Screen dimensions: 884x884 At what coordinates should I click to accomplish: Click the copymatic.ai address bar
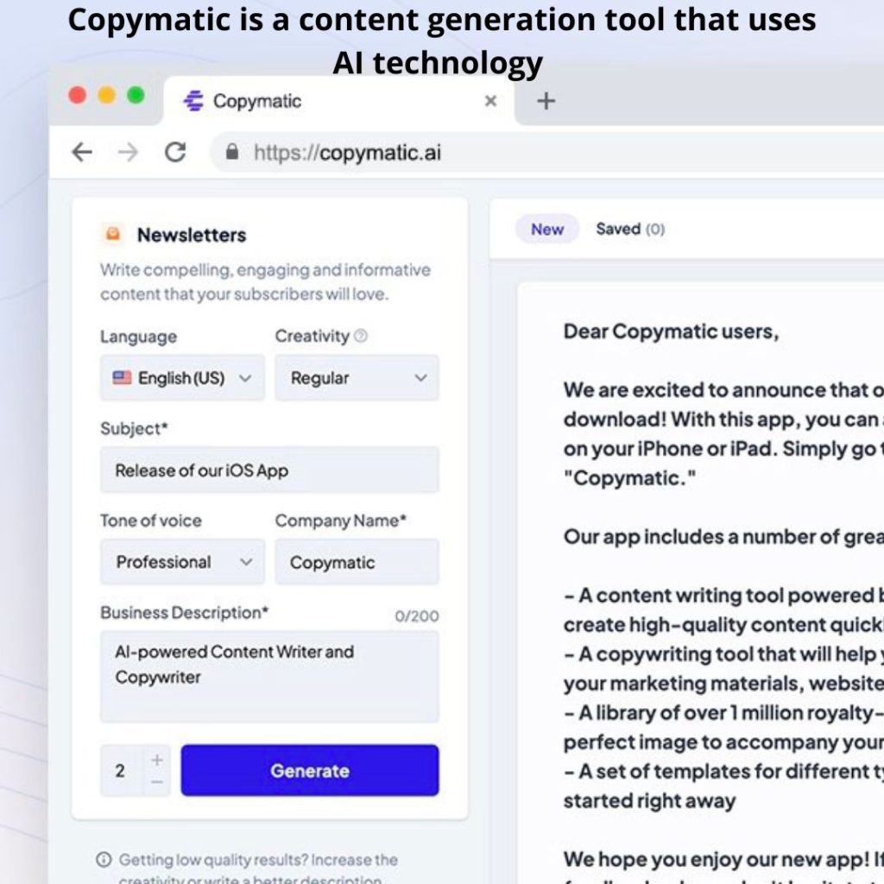546,152
